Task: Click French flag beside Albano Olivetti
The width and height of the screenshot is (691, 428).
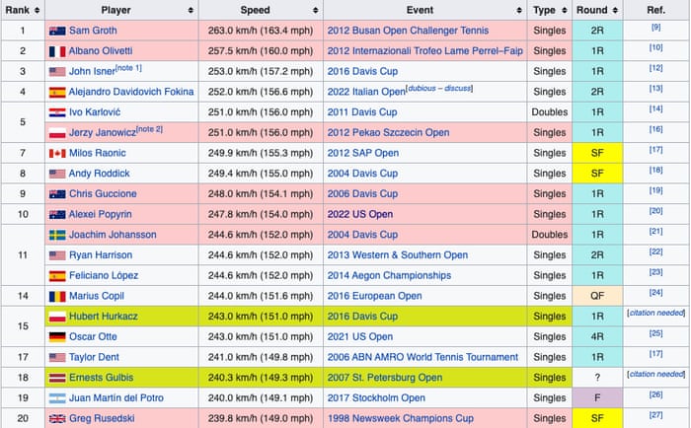Action: pos(57,51)
